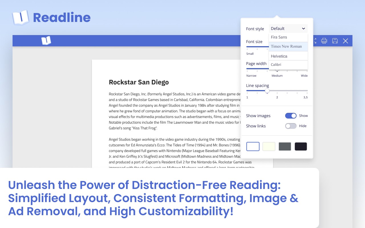Pick Helvetica in the font style list

pyautogui.click(x=288, y=56)
